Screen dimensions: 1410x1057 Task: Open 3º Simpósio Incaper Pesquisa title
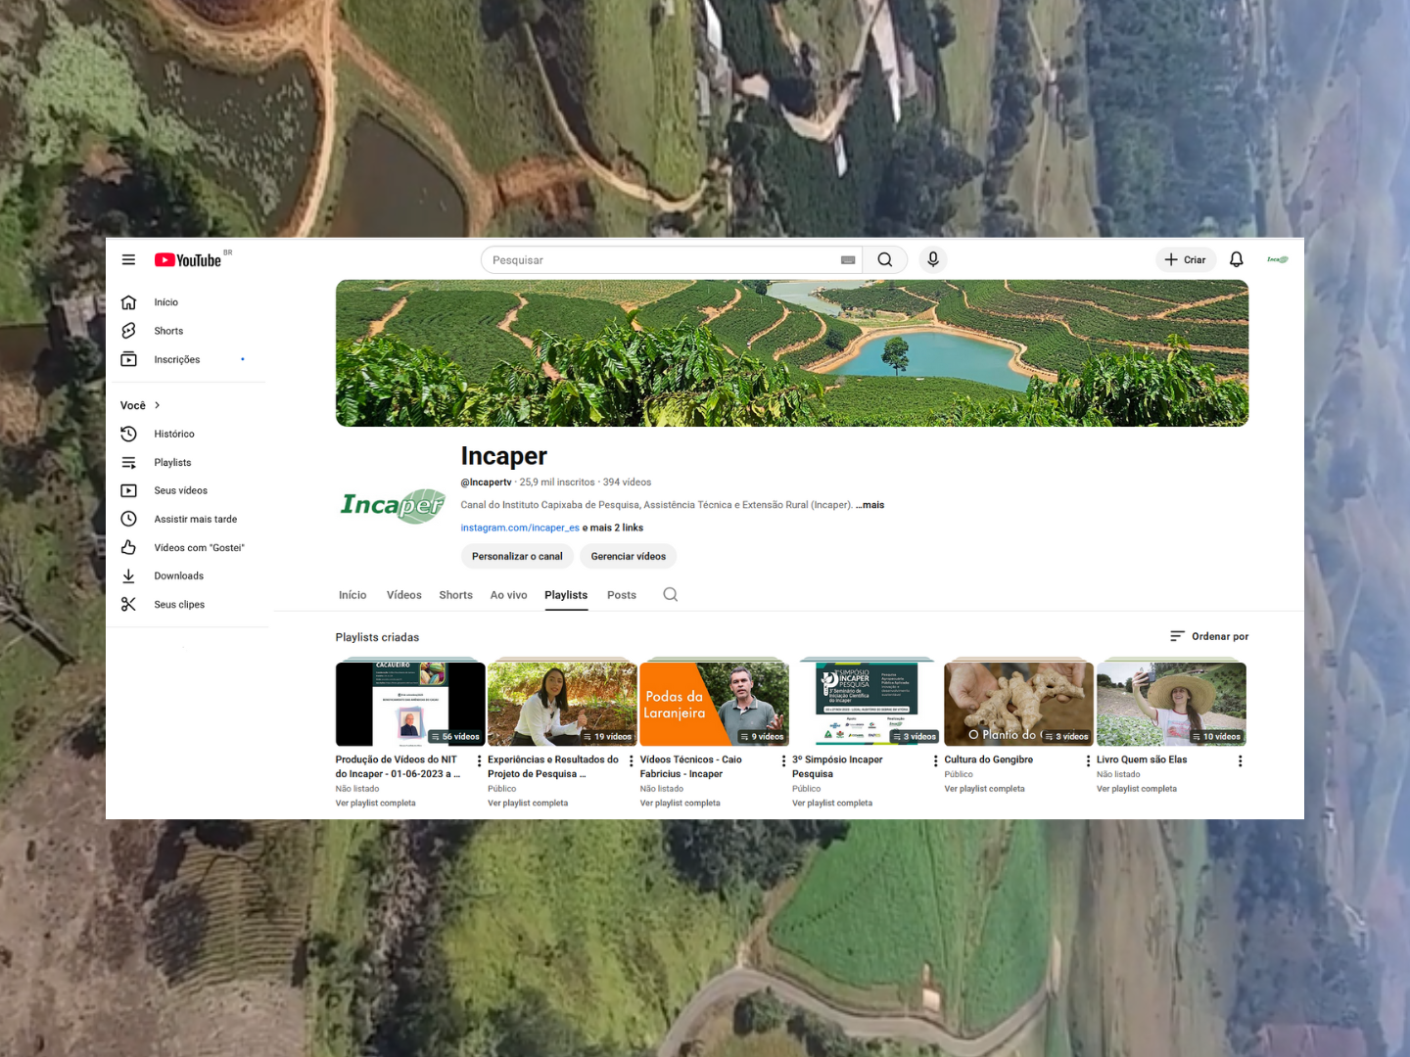click(x=837, y=766)
